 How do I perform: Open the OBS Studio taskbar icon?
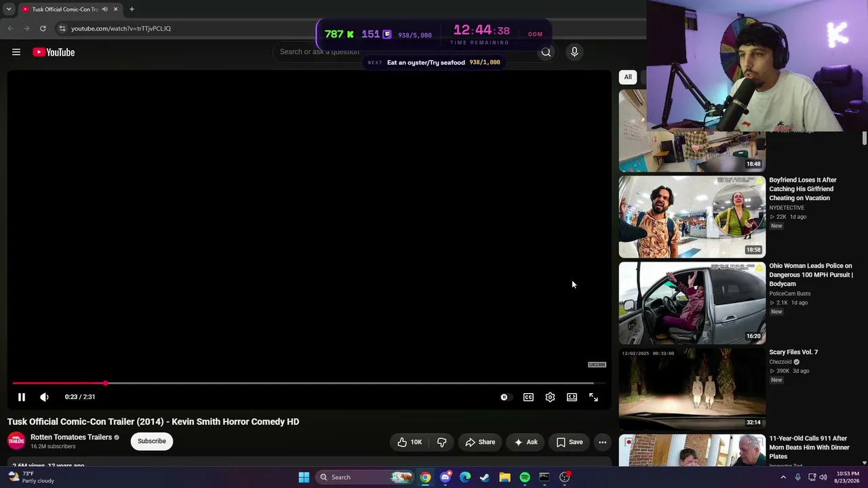564,477
